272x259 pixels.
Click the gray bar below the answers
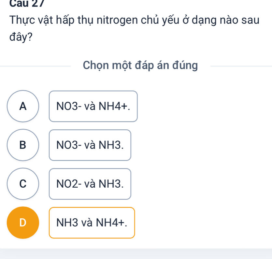pyautogui.click(x=136, y=253)
